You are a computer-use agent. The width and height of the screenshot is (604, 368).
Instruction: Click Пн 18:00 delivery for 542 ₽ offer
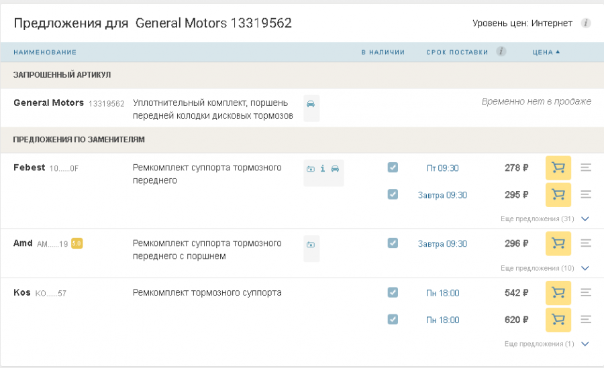pyautogui.click(x=443, y=294)
